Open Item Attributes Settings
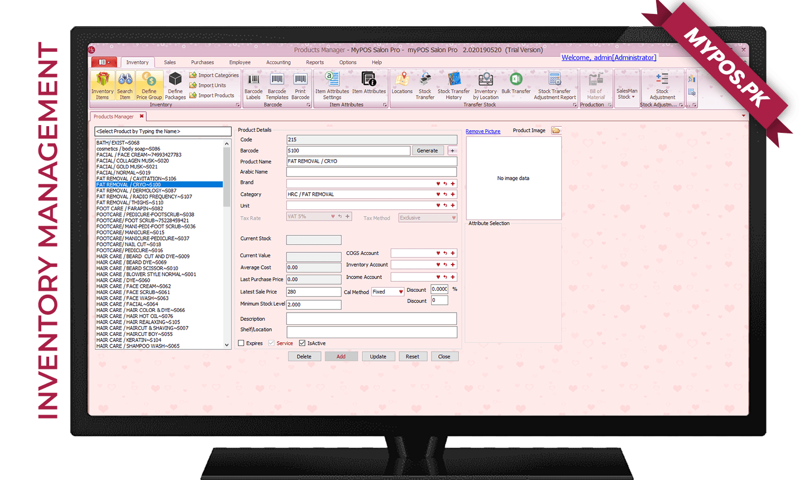The height and width of the screenshot is (480, 804). pyautogui.click(x=332, y=85)
